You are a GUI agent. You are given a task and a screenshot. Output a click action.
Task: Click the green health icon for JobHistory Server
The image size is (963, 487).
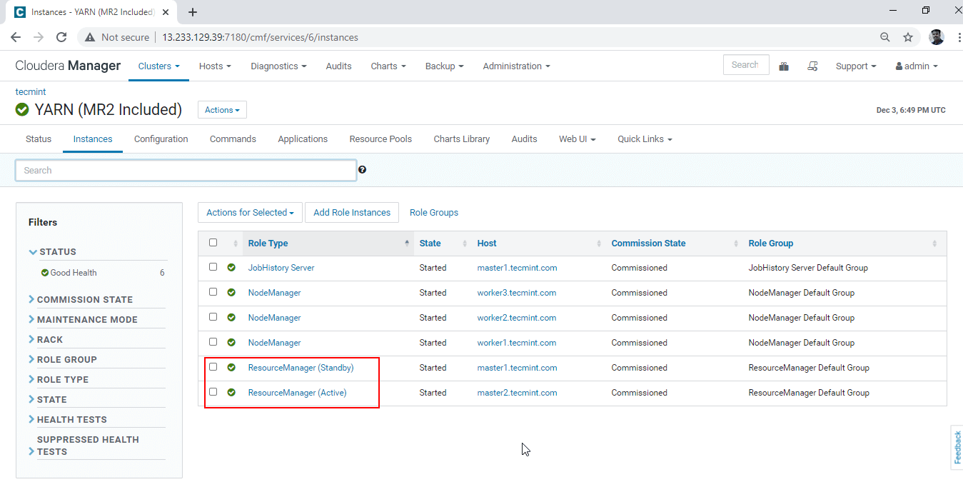tap(231, 268)
